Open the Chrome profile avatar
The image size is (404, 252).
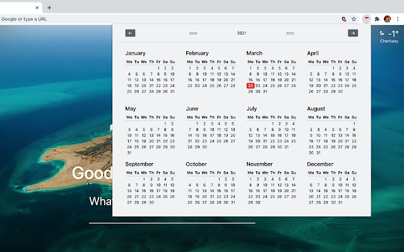pyautogui.click(x=387, y=19)
